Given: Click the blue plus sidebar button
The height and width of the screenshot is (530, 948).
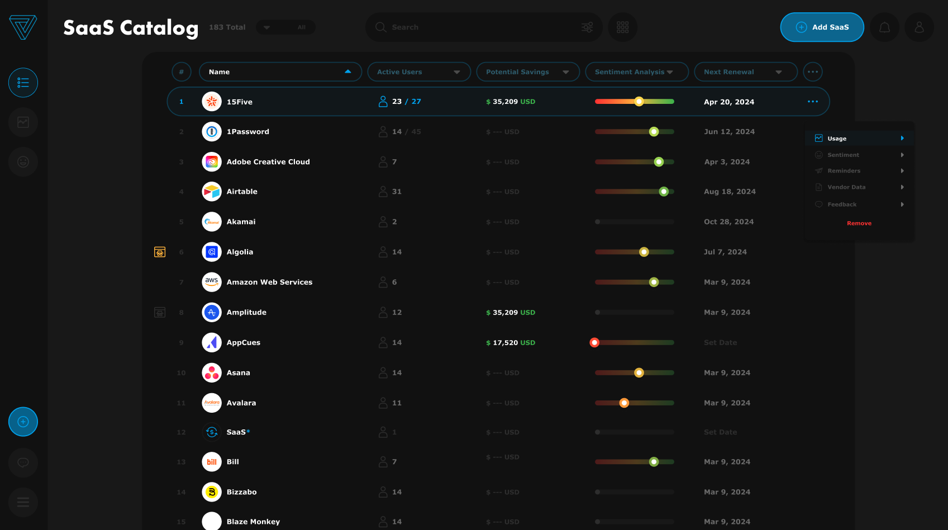Looking at the screenshot, I should coord(23,422).
